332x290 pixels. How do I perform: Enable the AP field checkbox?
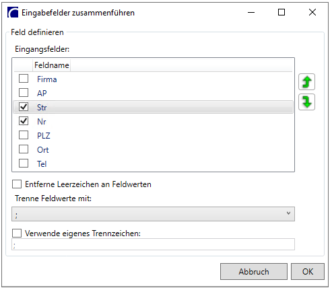[x=24, y=93]
